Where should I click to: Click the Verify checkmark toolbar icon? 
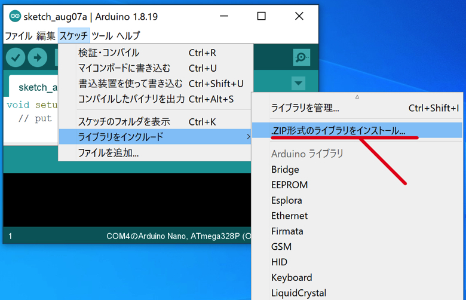[x=16, y=57]
